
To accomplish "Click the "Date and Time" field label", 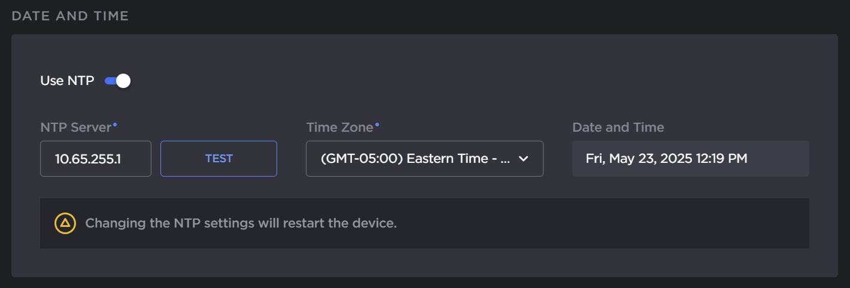I will coord(618,128).
